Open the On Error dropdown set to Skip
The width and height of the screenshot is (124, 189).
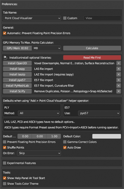[x=39, y=153]
